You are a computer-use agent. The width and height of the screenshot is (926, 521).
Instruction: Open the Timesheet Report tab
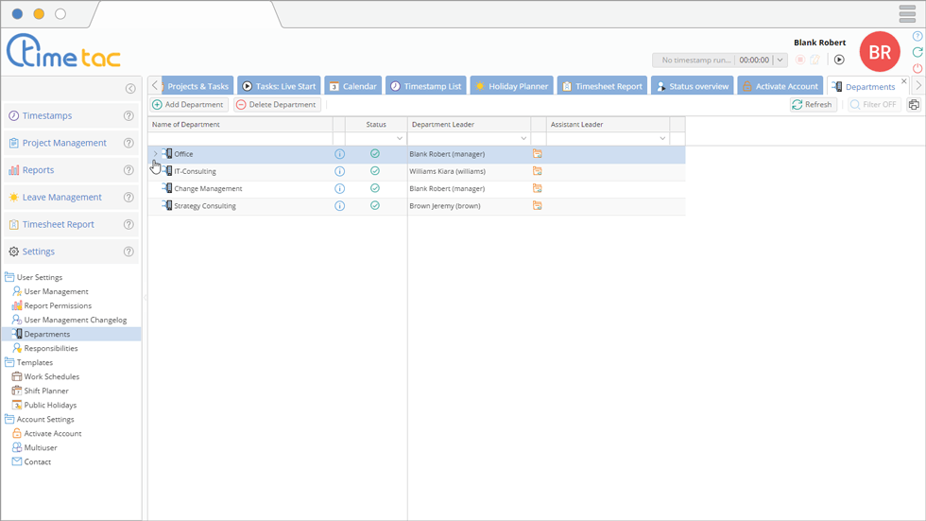point(602,86)
